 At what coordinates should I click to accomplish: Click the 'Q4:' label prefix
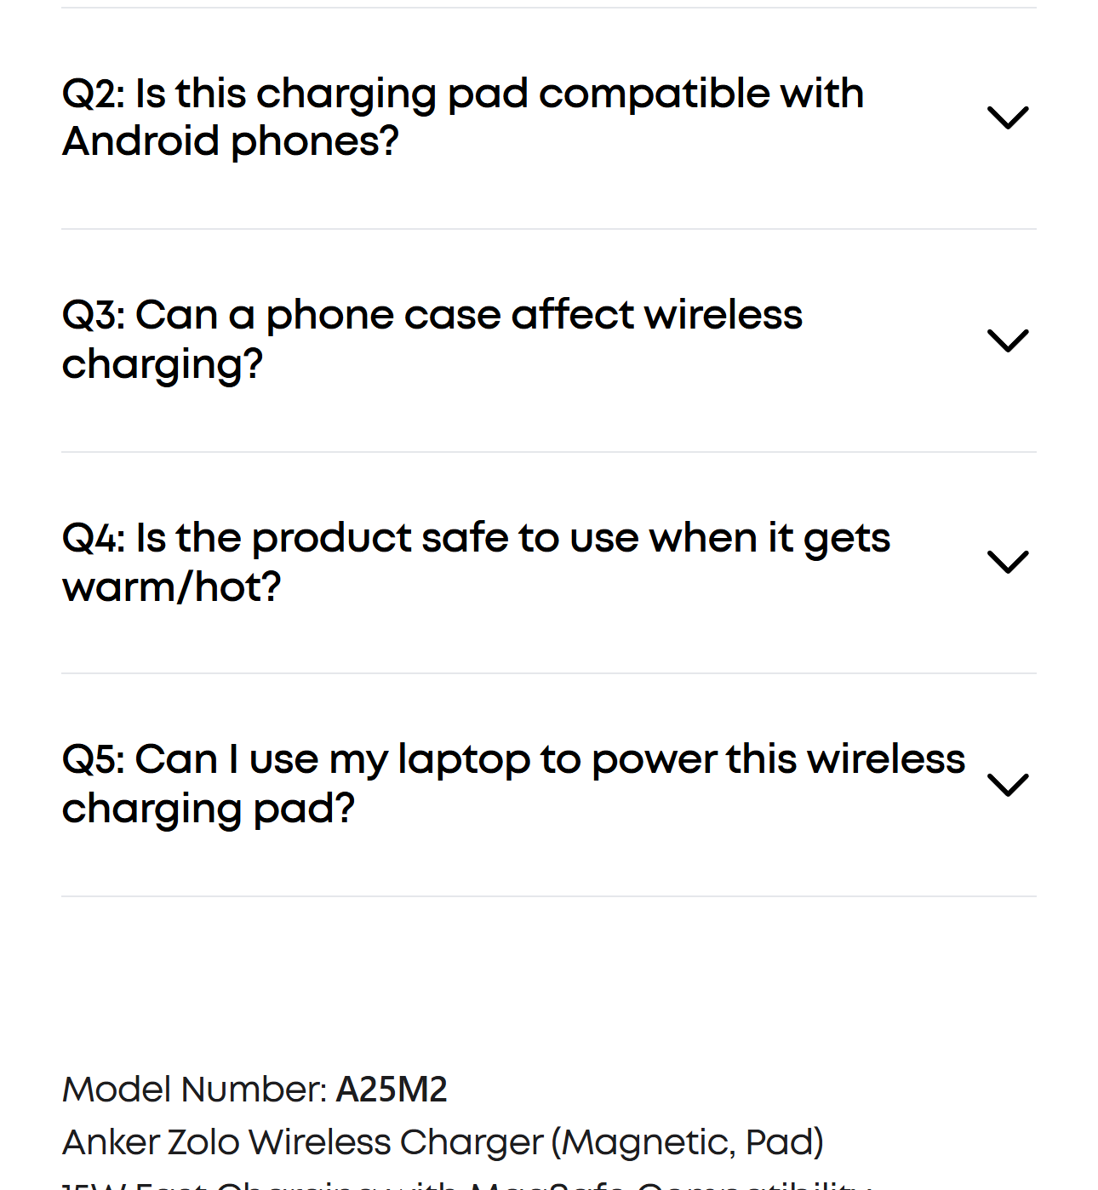pos(94,538)
